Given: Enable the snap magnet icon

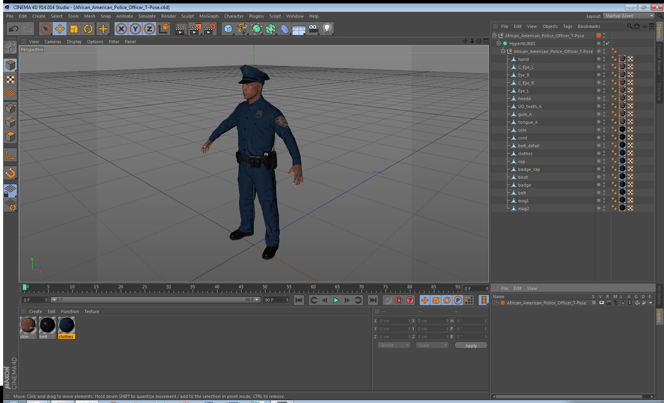Looking at the screenshot, I should 10,173.
